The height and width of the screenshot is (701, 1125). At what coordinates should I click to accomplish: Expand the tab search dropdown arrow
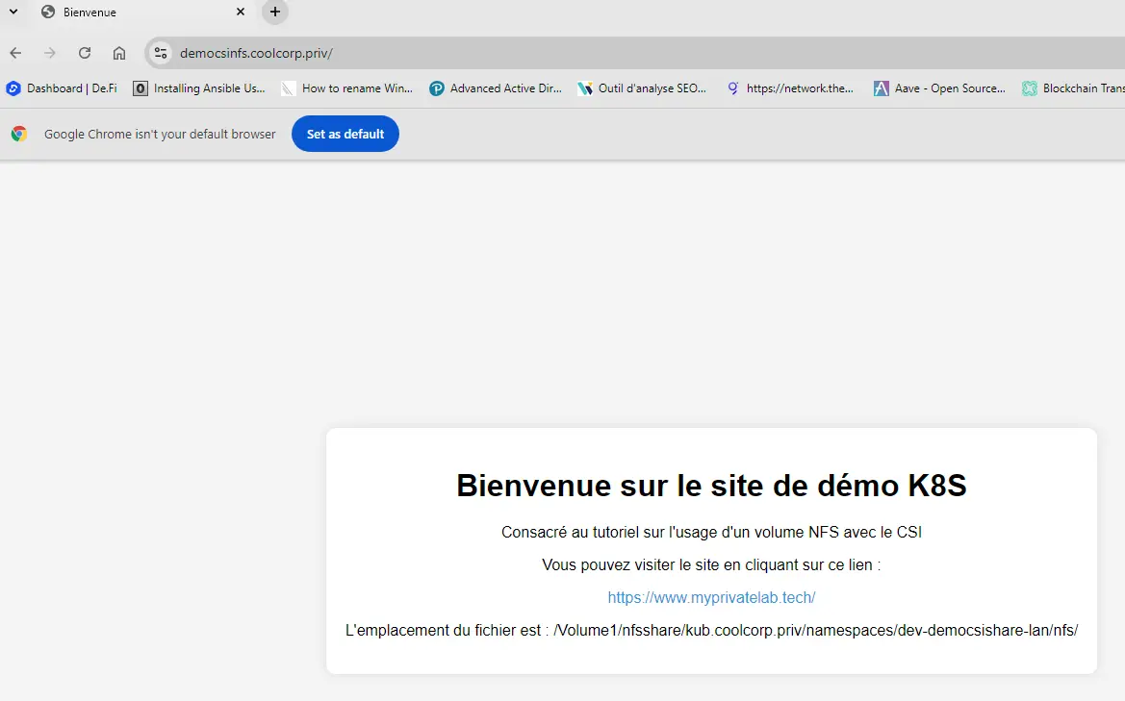pyautogui.click(x=13, y=13)
